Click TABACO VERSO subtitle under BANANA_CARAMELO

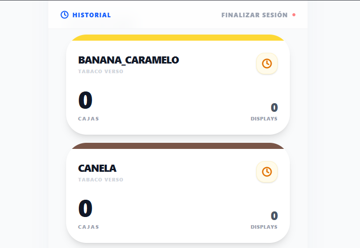pyautogui.click(x=101, y=72)
